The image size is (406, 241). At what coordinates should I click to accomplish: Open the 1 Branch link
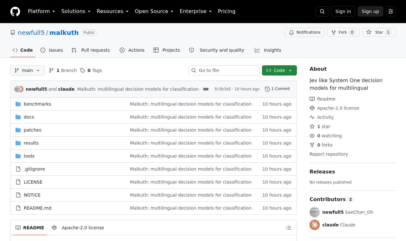[63, 70]
